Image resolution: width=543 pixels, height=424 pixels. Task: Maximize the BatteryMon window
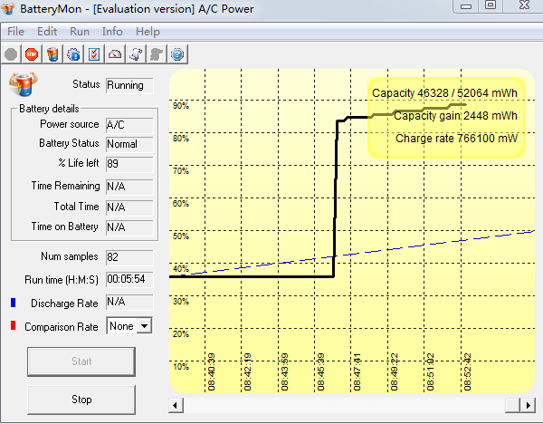pyautogui.click(x=491, y=5)
